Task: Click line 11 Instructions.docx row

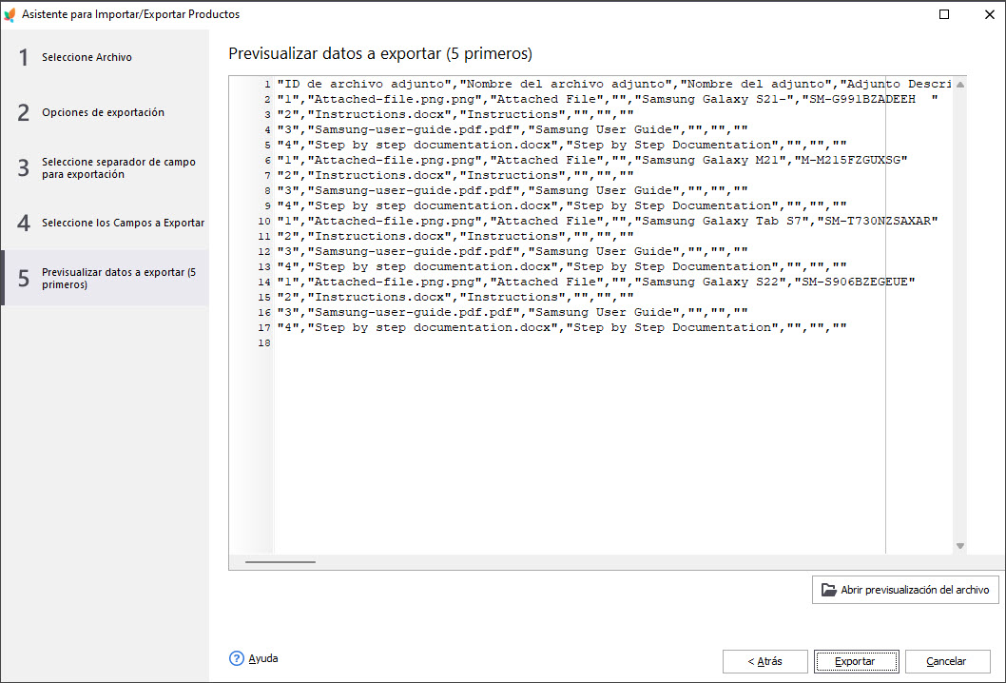Action: pos(455,236)
